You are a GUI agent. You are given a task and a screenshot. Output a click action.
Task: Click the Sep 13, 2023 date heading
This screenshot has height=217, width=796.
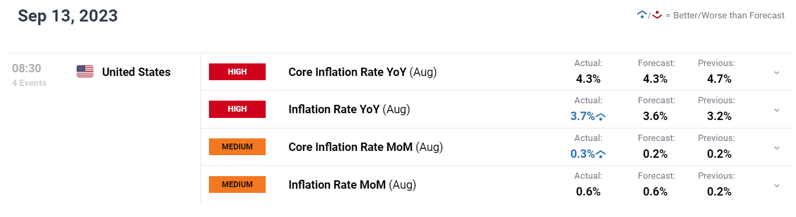tap(68, 16)
